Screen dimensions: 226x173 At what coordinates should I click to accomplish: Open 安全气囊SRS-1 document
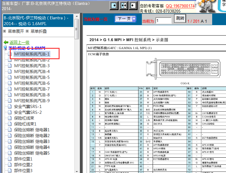pos(28,106)
